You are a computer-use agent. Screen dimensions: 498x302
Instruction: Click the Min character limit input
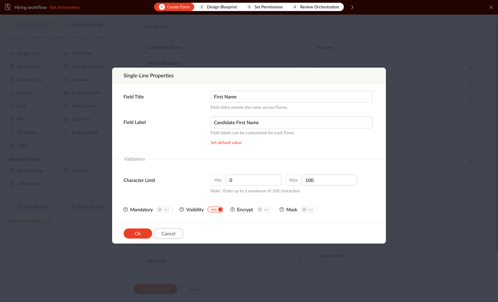(254, 180)
